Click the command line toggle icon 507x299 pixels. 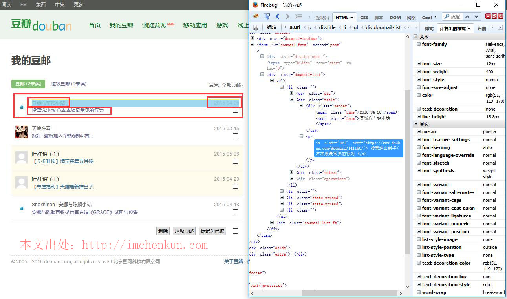(298, 16)
